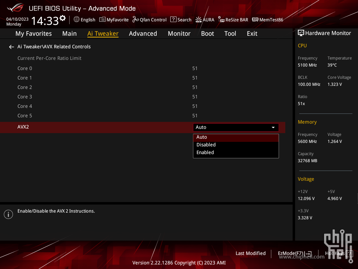Viewport: 358px width, 269px height.
Task: Switch to Main tab
Action: click(x=70, y=34)
